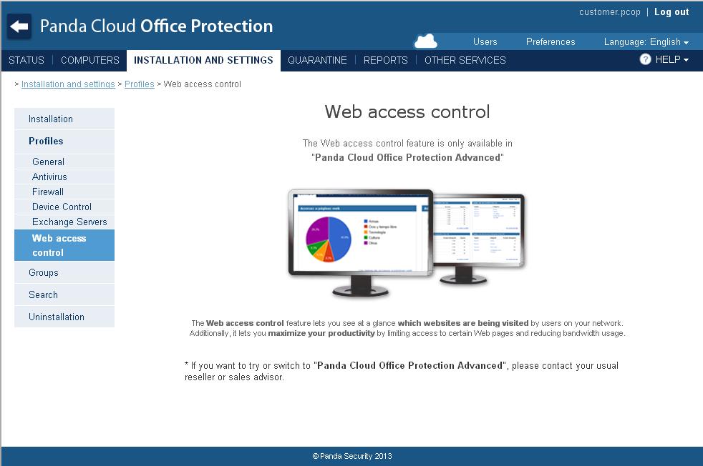This screenshot has width=703, height=466.
Task: Select the Antivirus profile settings
Action: pyautogui.click(x=49, y=177)
